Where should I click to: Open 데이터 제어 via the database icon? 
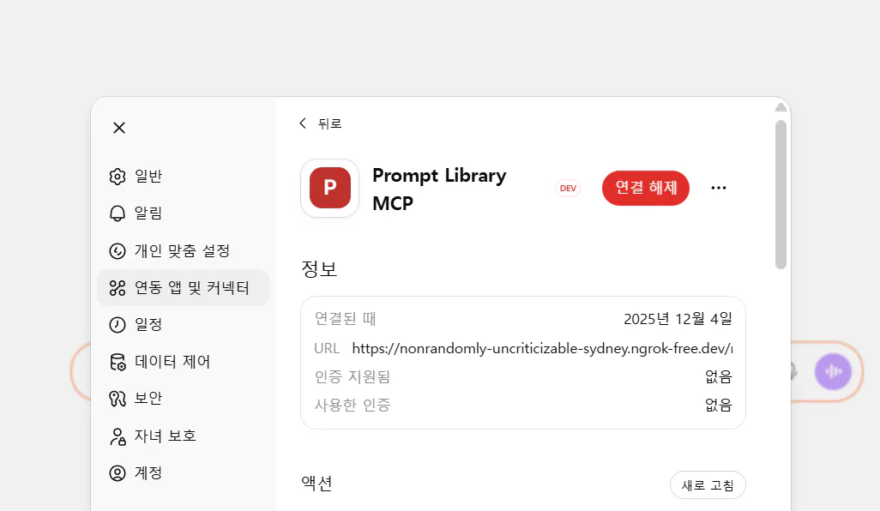point(117,361)
